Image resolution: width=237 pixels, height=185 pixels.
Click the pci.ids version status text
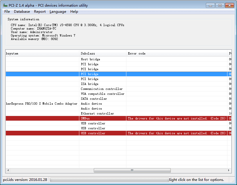pos(25,180)
